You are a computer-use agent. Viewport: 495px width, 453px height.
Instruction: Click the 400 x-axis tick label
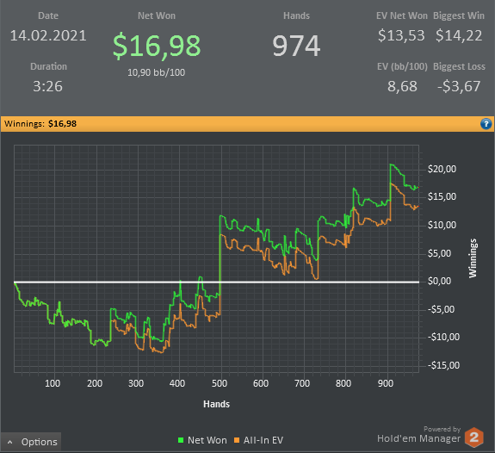[177, 383]
